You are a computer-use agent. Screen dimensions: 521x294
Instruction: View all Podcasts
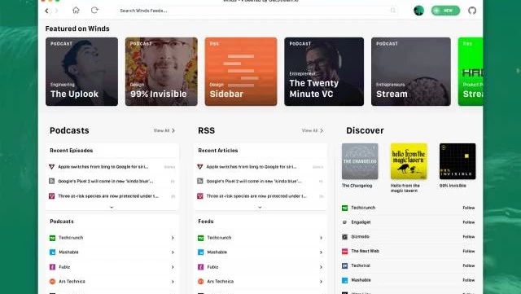pyautogui.click(x=164, y=130)
